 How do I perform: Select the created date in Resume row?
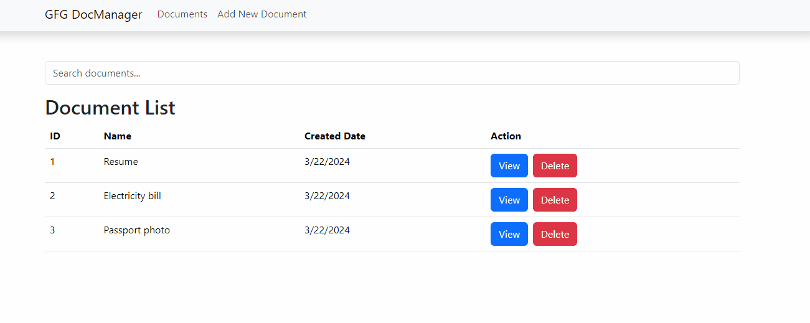[327, 162]
